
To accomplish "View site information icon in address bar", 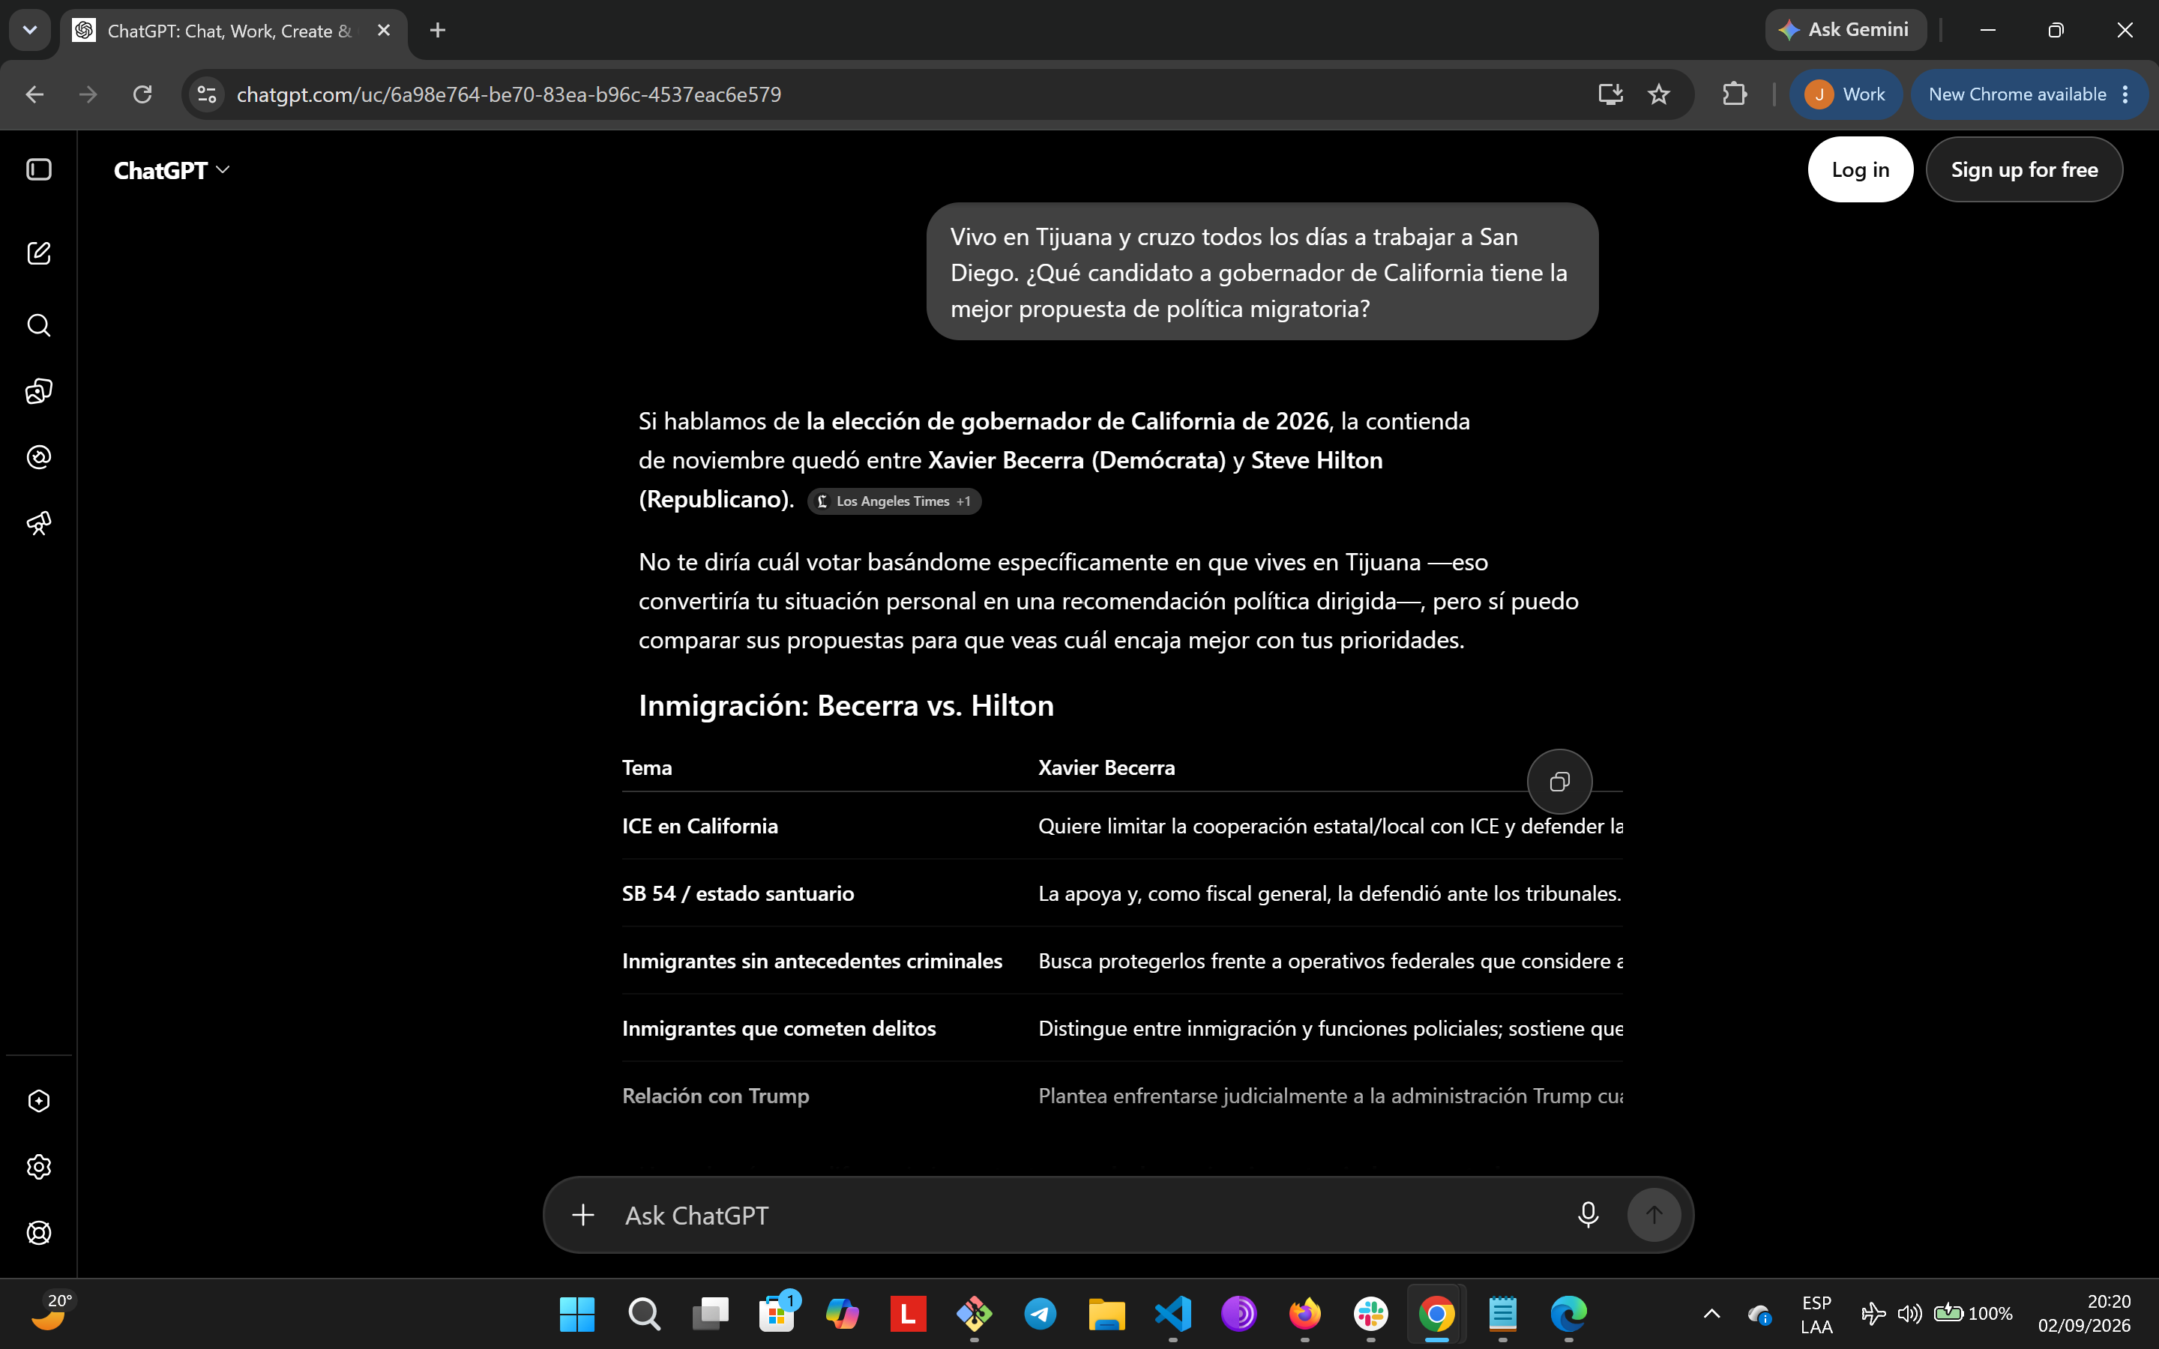I will (207, 94).
